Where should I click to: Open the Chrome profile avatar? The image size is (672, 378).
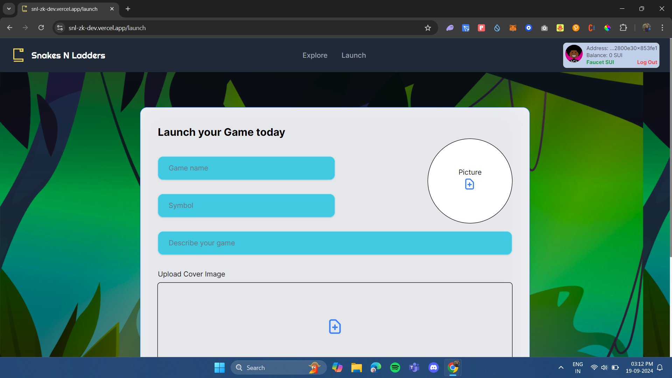647,28
